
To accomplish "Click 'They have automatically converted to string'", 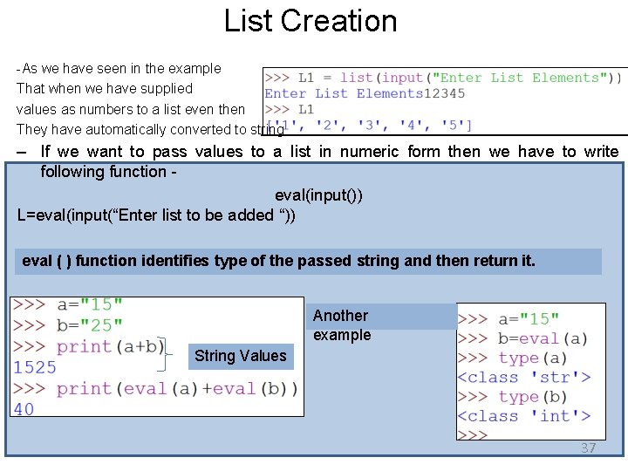I will [150, 129].
